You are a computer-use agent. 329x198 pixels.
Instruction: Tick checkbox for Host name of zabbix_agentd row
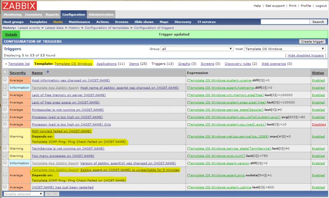click(5, 87)
